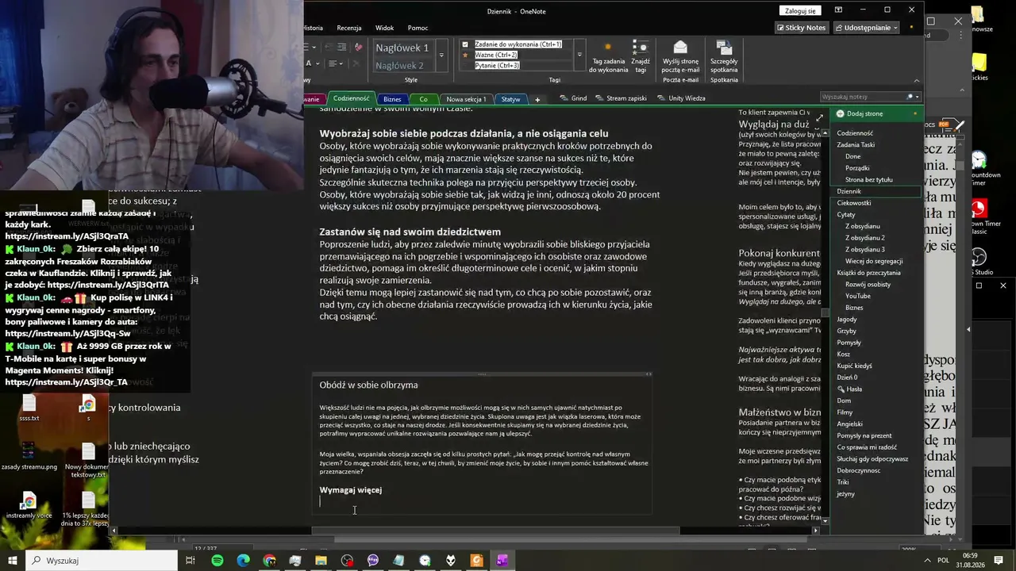The image size is (1016, 571).
Task: Click the Sticky Notes button
Action: [801, 28]
